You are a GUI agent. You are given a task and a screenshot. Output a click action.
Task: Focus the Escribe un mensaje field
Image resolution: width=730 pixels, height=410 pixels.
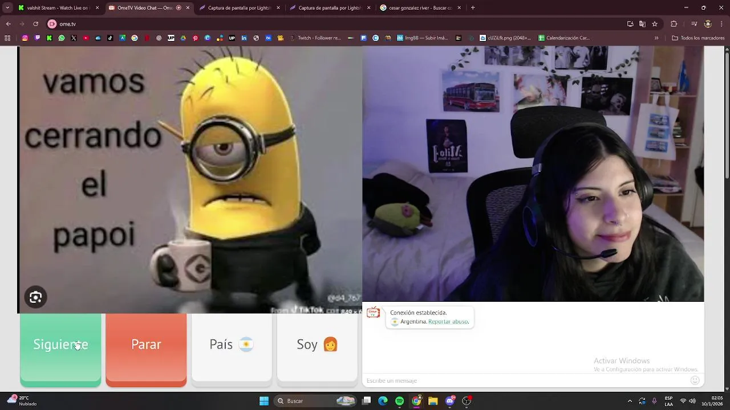pos(525,380)
